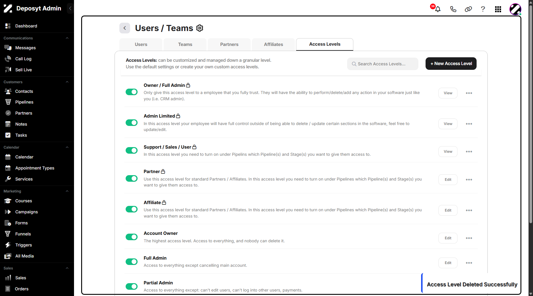Open more options for Partner access level

tap(469, 180)
